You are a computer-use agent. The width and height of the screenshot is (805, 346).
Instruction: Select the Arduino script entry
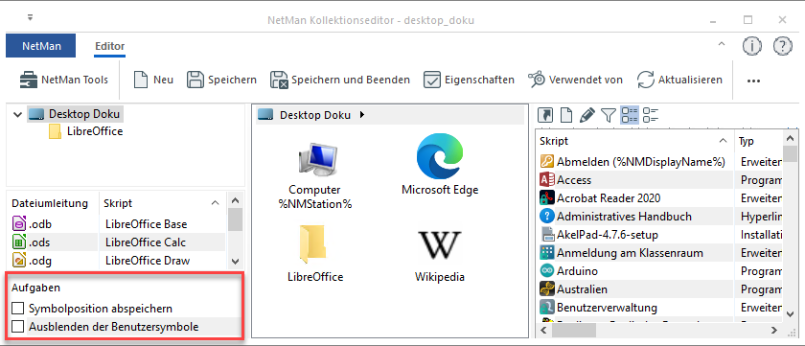[659, 271]
